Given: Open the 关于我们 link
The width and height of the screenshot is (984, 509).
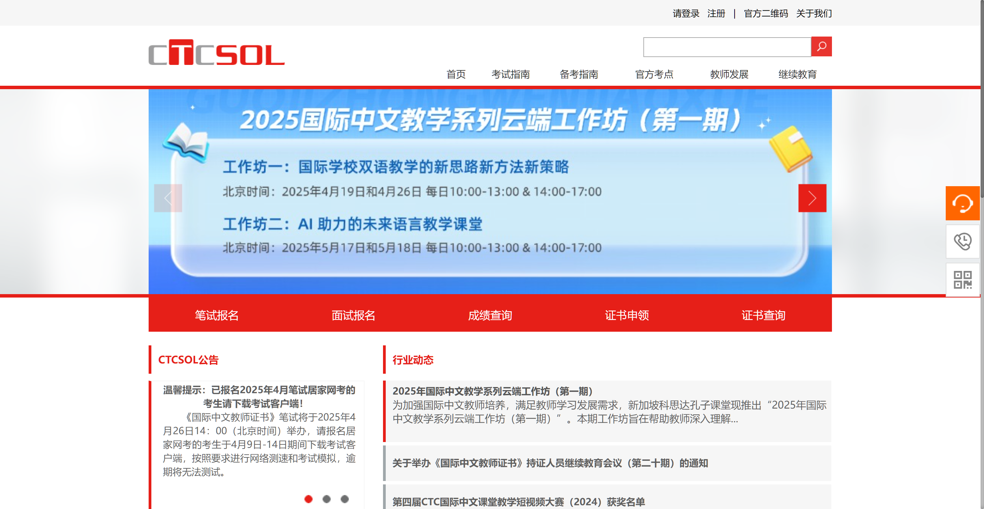Looking at the screenshot, I should 814,13.
